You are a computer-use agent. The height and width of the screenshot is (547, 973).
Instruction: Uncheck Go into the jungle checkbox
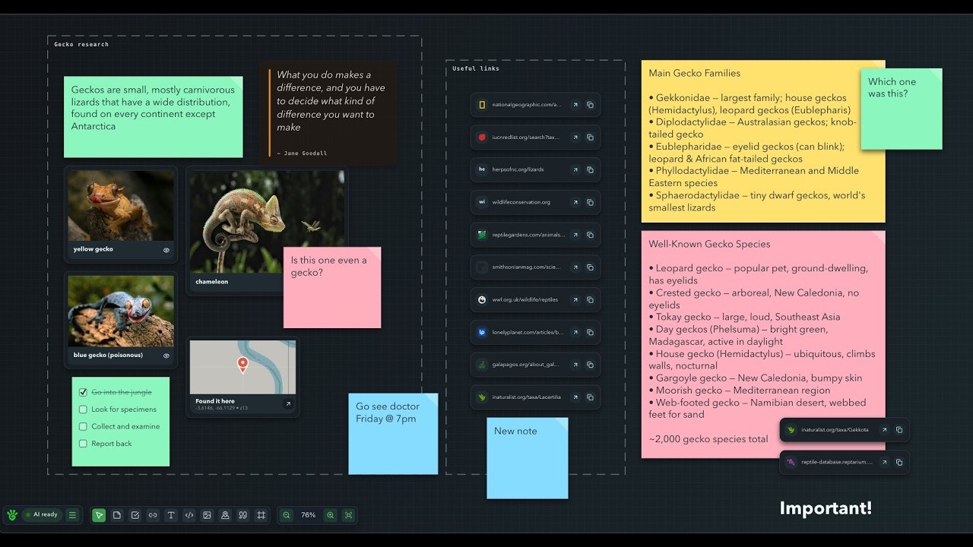[84, 393]
